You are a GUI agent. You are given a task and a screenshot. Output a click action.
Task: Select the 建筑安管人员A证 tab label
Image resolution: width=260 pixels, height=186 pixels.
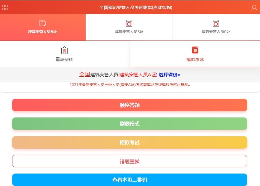[42, 32]
